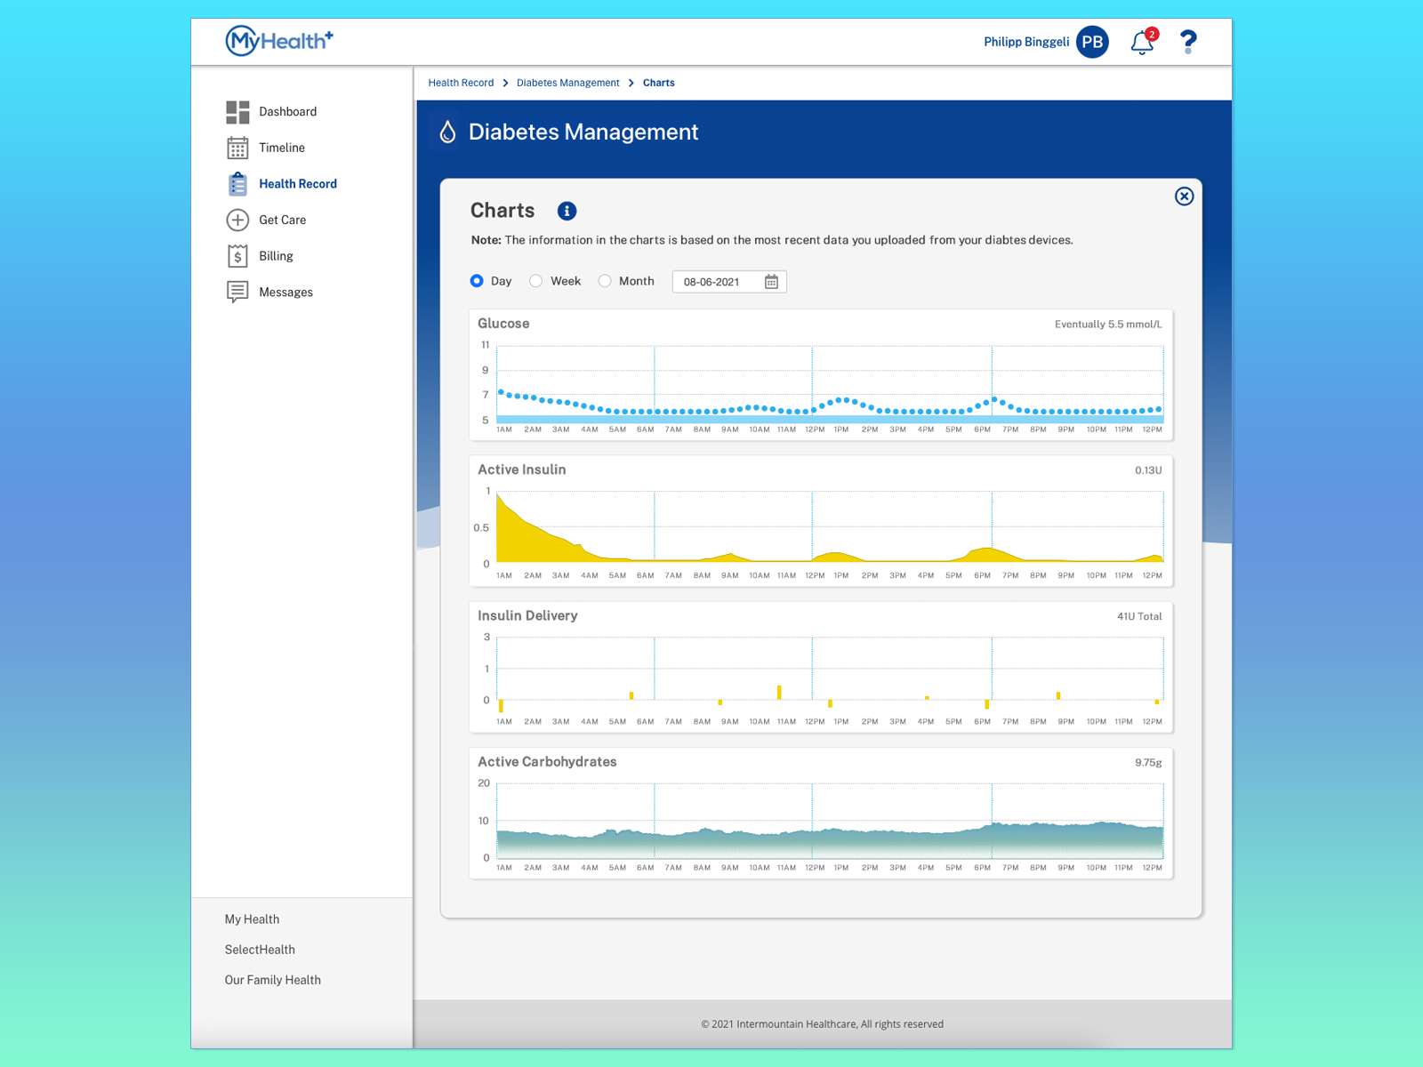Open the SelectHealth link
Viewport: 1423px width, 1067px height.
[x=259, y=949]
